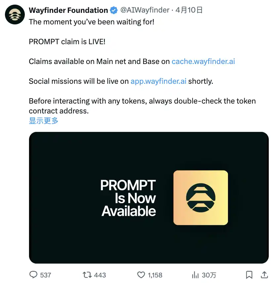Click the blue verified badge
The image size is (275, 283).
(x=113, y=11)
